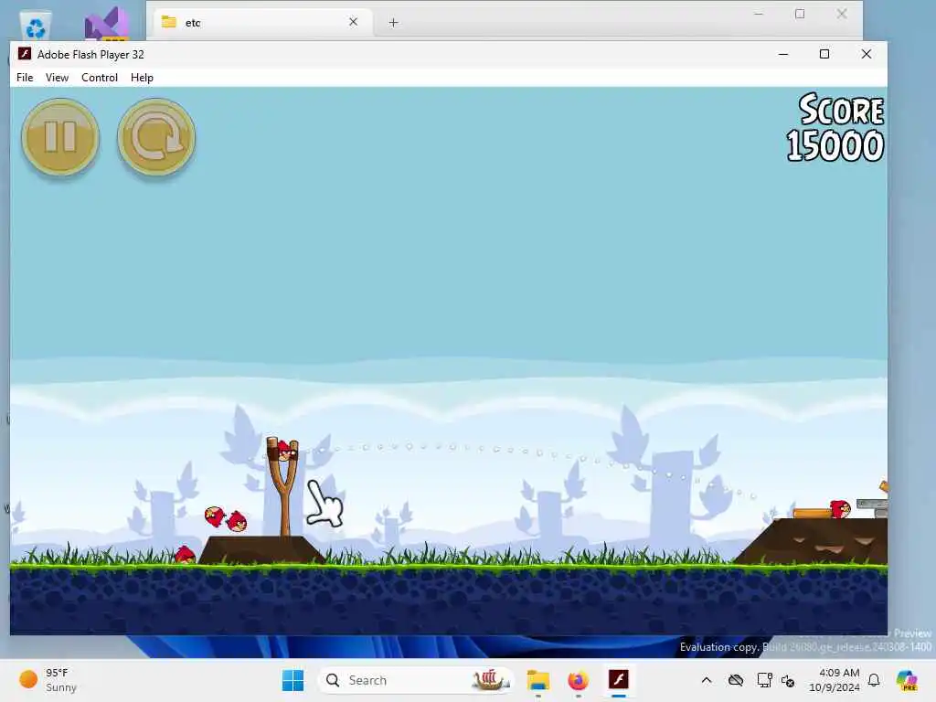Open the Visual Studio desktop icon

pyautogui.click(x=107, y=24)
